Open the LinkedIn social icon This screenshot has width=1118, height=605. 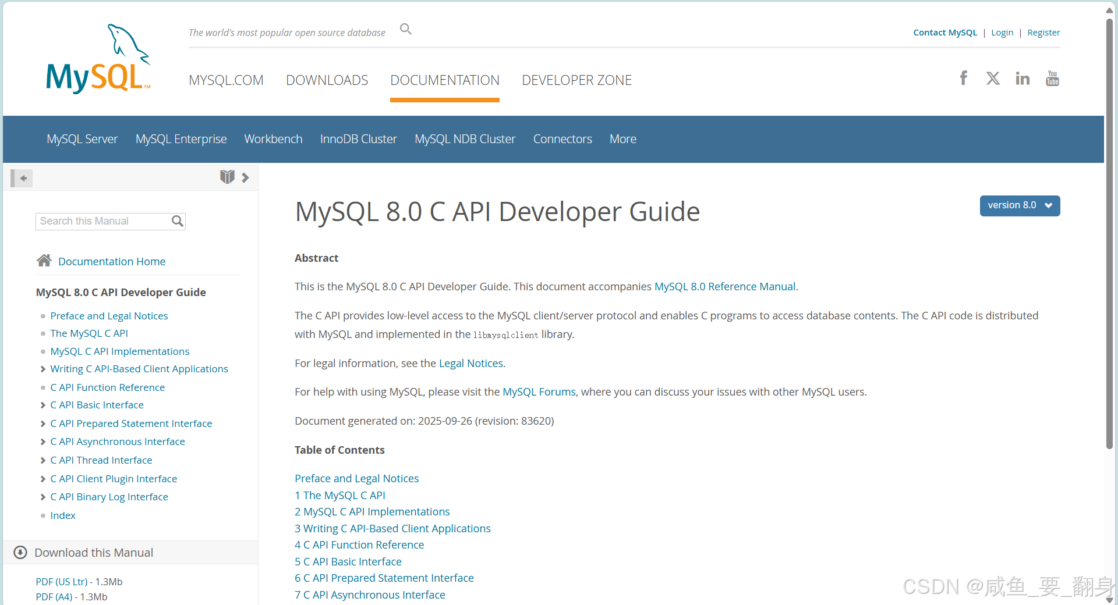(x=1023, y=78)
